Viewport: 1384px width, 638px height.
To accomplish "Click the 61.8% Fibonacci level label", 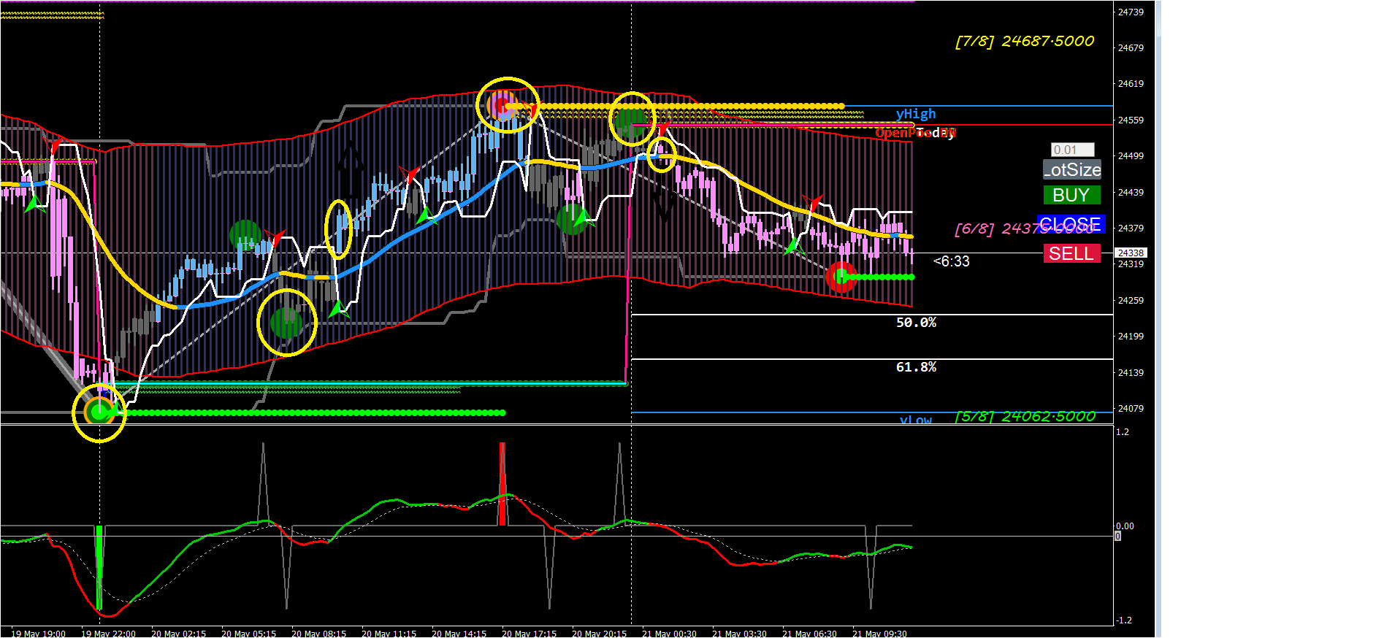I will 916,366.
